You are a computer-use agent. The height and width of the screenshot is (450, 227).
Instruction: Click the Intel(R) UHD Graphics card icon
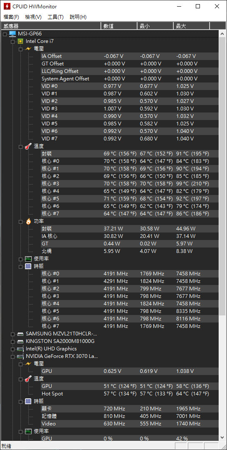click(20, 349)
